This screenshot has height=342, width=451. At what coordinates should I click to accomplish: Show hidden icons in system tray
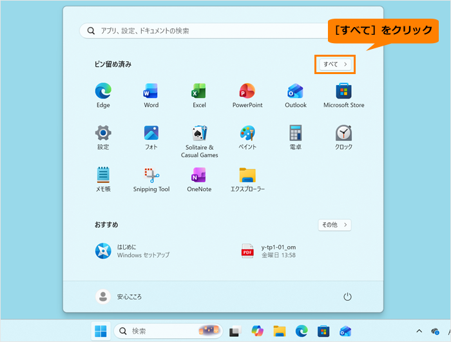419,331
